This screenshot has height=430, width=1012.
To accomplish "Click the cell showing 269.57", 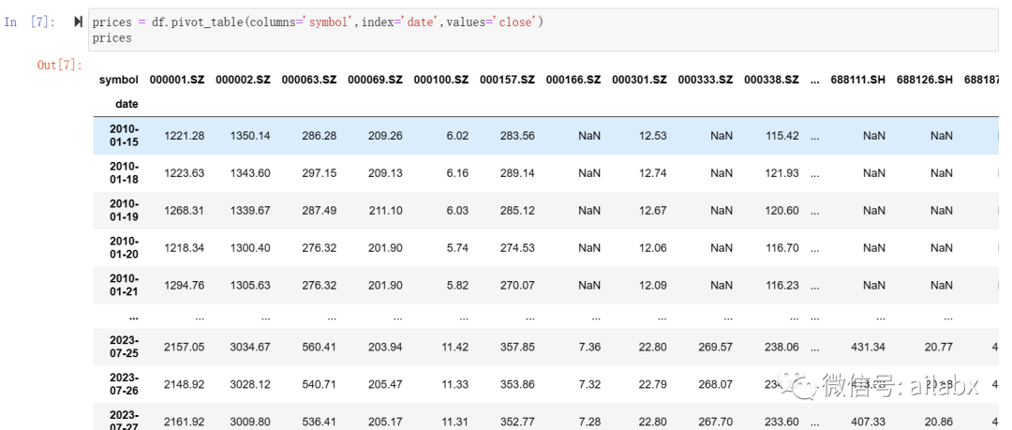I will click(x=716, y=347).
